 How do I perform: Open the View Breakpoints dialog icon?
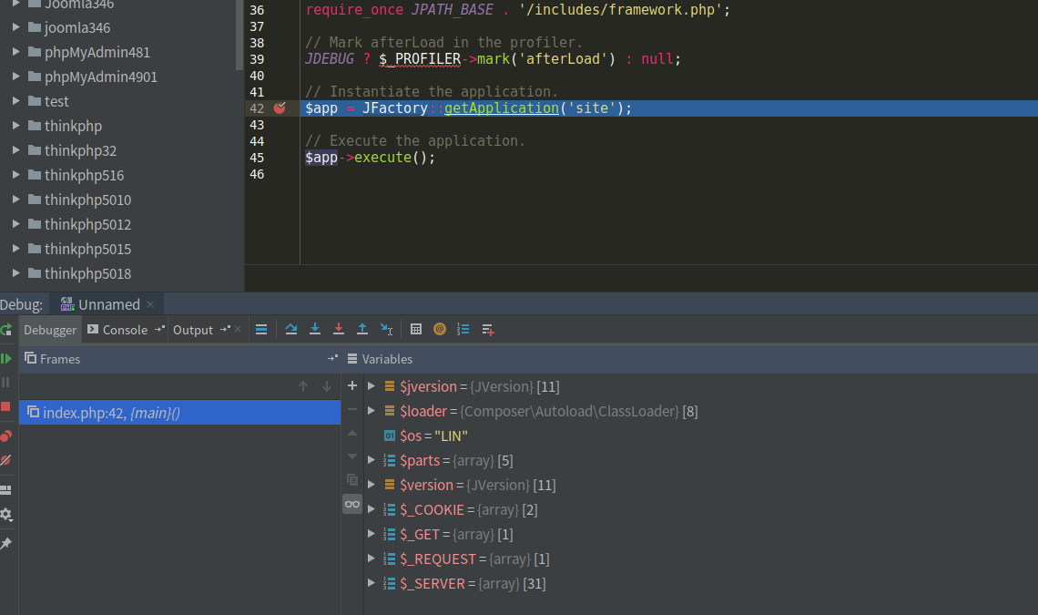pyautogui.click(x=5, y=436)
